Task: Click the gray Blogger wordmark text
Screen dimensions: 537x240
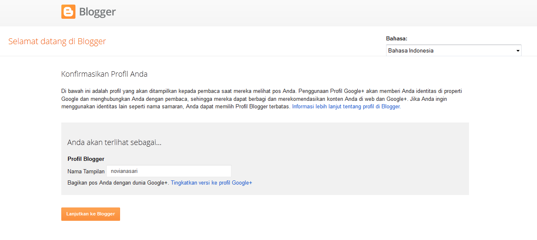Action: tap(98, 12)
